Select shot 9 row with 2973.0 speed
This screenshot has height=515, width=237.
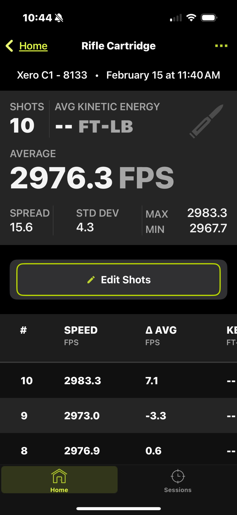[x=118, y=415]
